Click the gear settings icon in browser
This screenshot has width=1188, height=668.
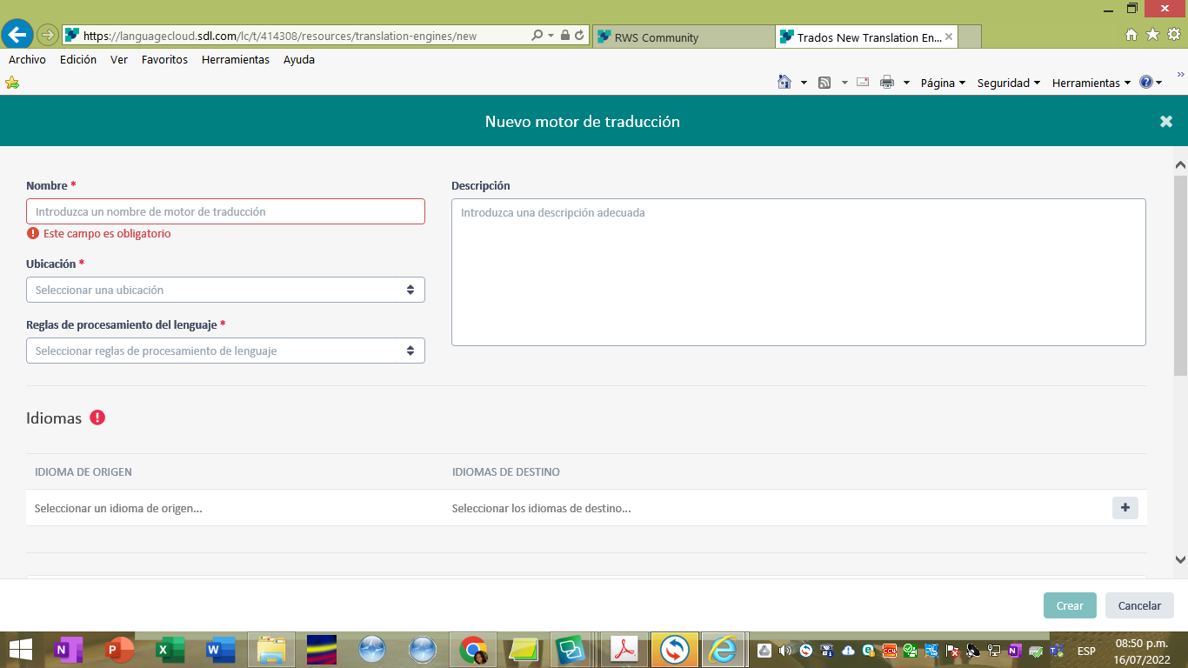[x=1173, y=35]
